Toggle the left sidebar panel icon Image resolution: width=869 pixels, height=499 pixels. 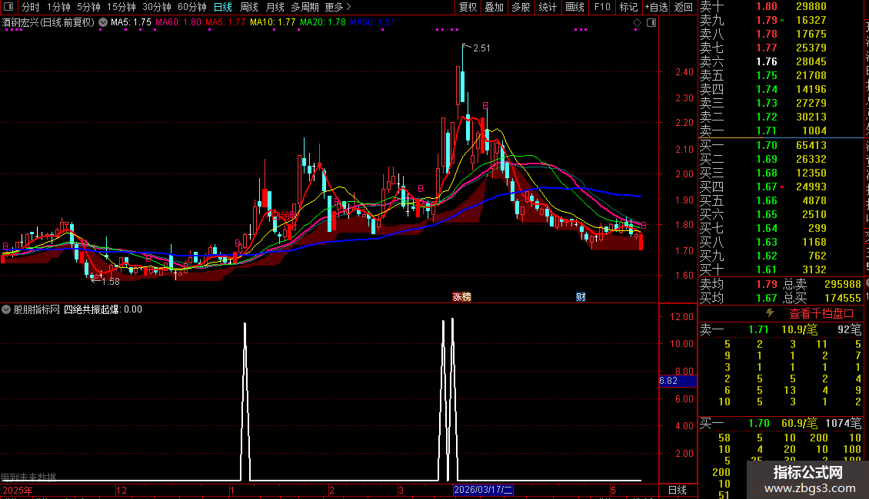[x=8, y=7]
